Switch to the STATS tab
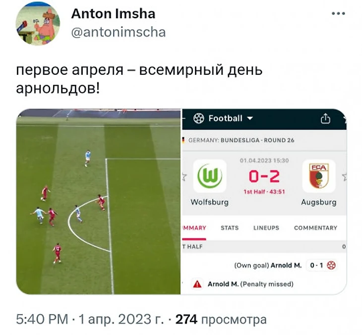Image resolution: width=362 pixels, height=335 pixels. pos(230,228)
